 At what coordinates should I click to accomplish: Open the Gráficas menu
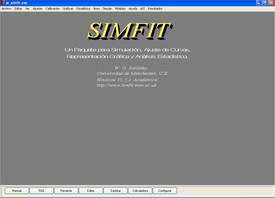point(68,9)
